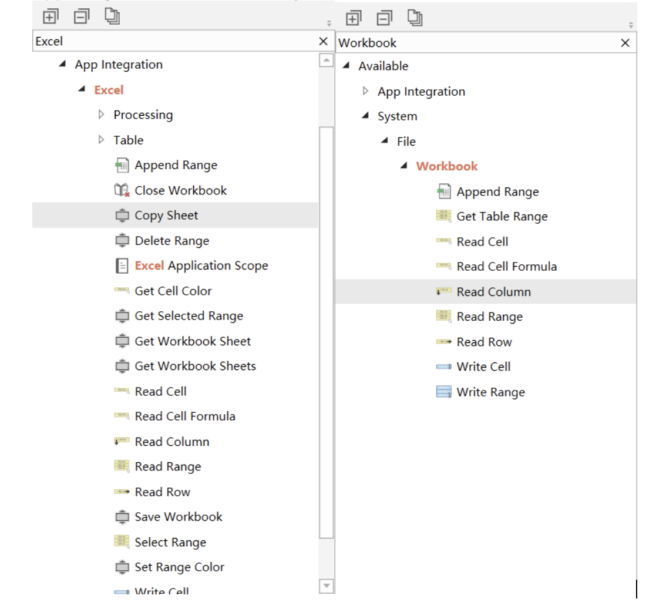
Task: Click Expand All icon in Workbook panel
Action: coord(354,18)
